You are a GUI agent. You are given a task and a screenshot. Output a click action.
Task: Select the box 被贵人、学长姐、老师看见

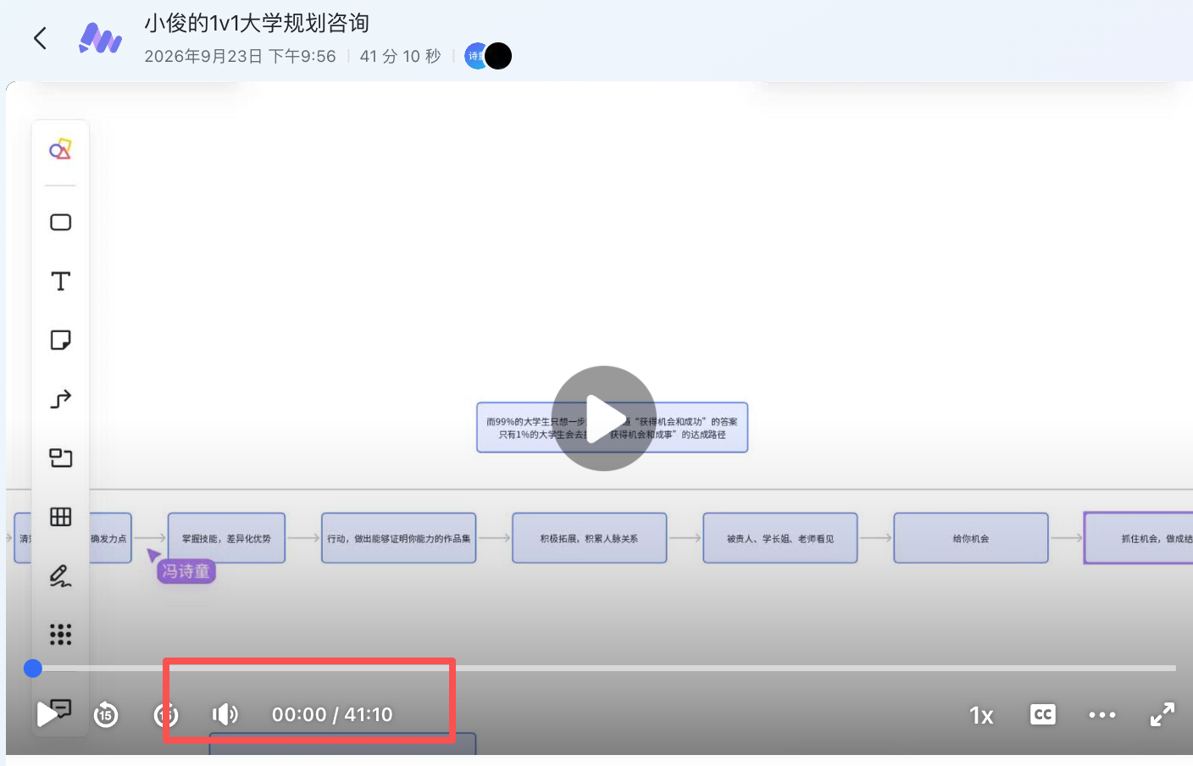780,538
